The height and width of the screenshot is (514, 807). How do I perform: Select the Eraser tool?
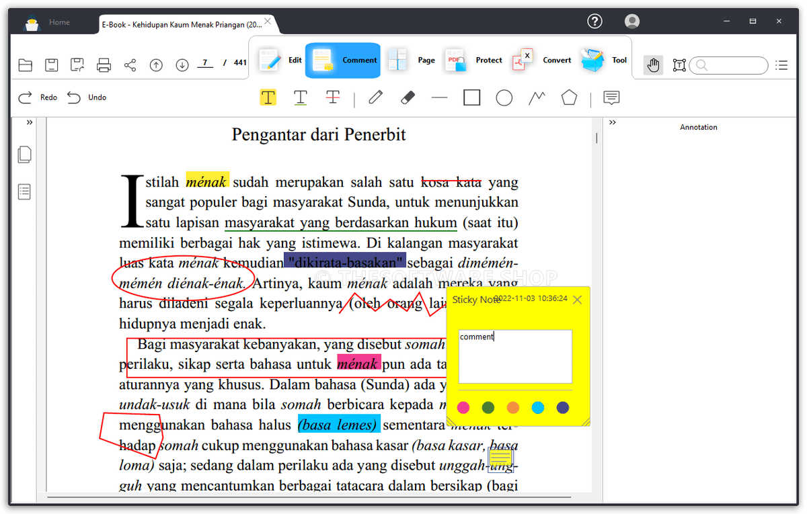[x=408, y=98]
